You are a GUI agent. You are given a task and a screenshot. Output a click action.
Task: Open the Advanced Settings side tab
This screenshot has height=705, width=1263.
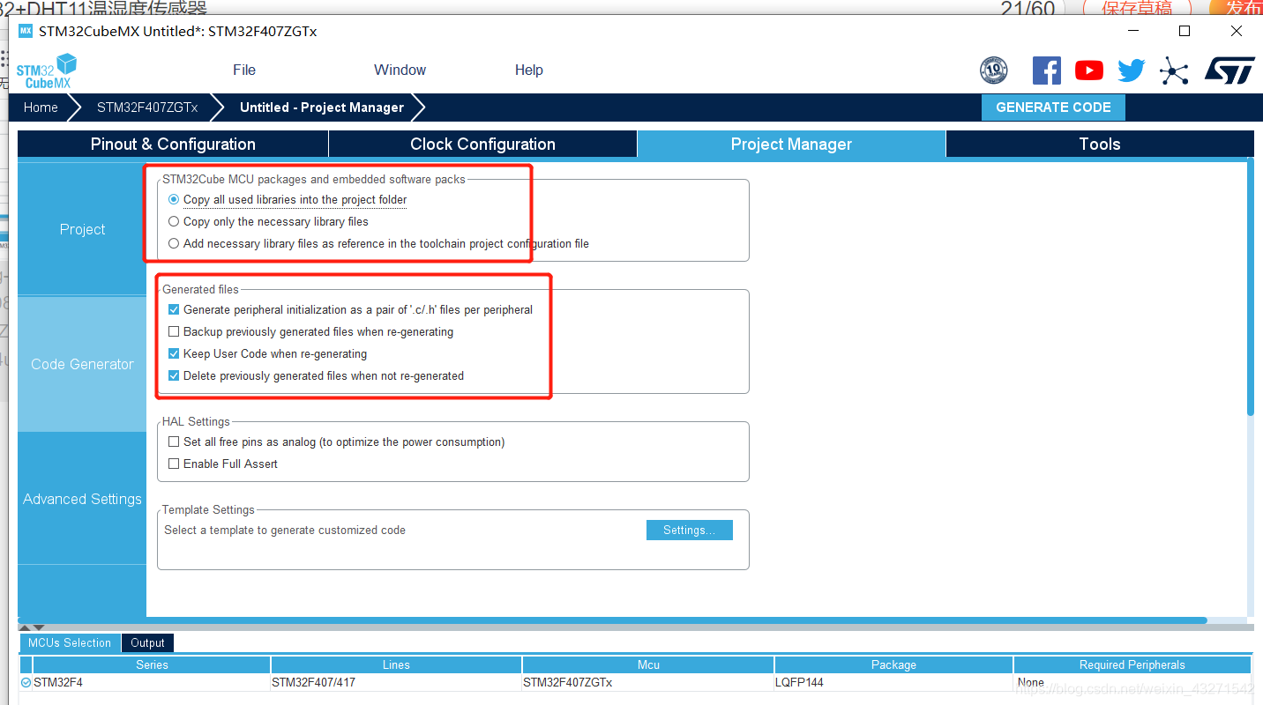[82, 499]
